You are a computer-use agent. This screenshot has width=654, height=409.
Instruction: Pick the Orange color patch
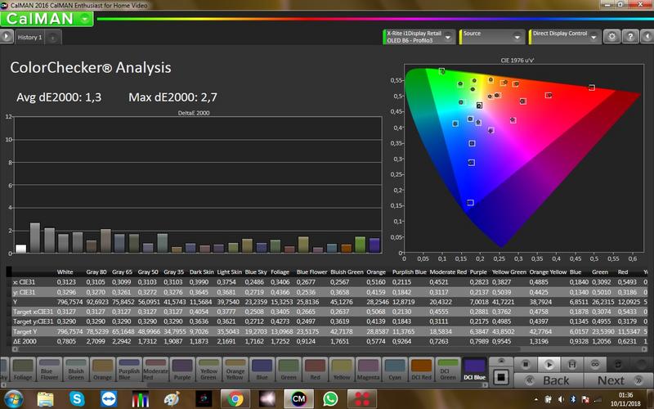click(103, 370)
